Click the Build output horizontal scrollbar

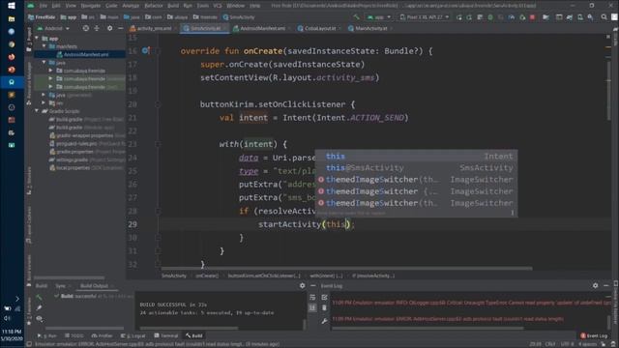189,328
